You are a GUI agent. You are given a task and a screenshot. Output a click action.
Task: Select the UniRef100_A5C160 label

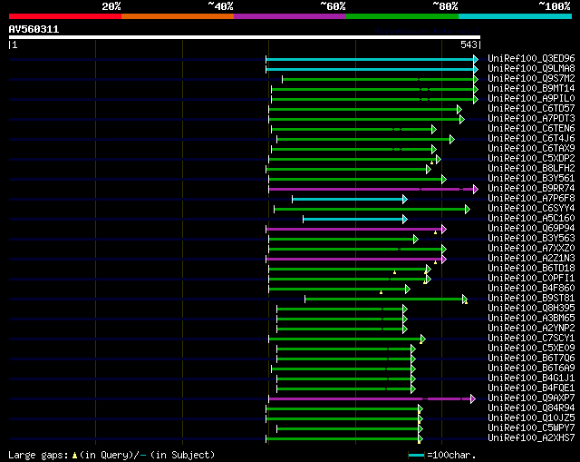click(531, 219)
